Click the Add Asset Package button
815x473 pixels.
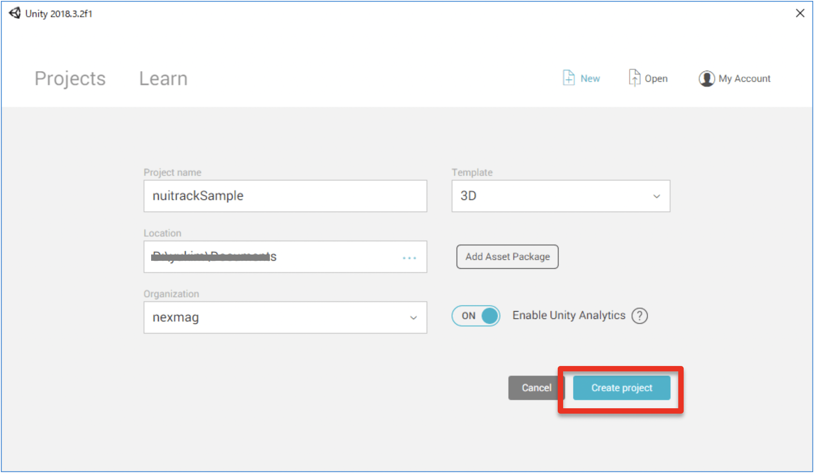pyautogui.click(x=507, y=257)
